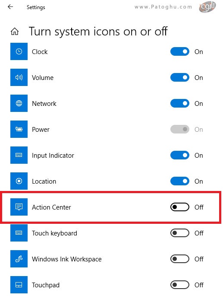Viewport: 223px width, 302px height.
Task: Disable the Location toggle
Action: click(180, 181)
